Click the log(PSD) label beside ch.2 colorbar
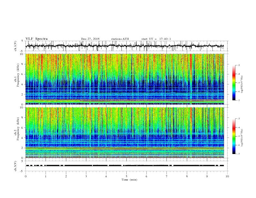 coord(242,137)
